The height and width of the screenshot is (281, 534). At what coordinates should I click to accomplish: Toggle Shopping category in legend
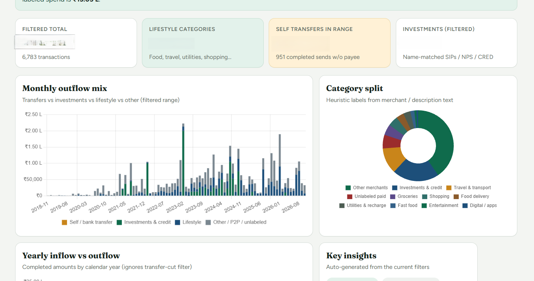pos(436,196)
